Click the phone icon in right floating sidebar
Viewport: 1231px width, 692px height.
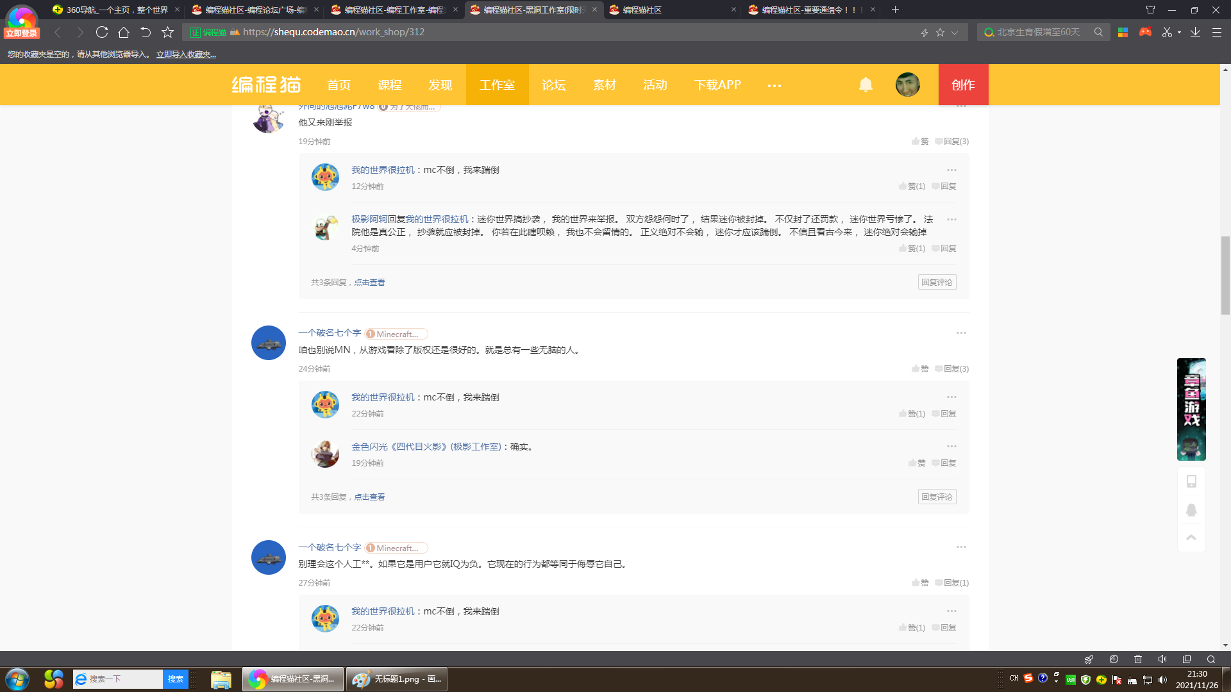pos(1191,481)
